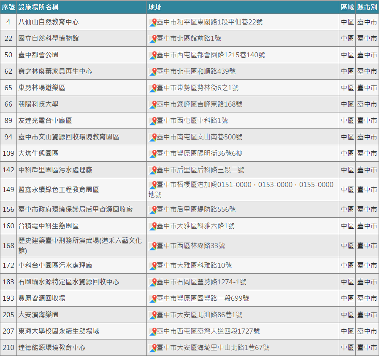The image size is (379, 358).
Task: Select facility name 八仙山自然教育中心
Action: 49,22
